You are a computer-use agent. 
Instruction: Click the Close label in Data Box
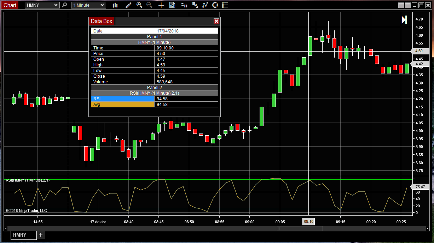click(99, 76)
